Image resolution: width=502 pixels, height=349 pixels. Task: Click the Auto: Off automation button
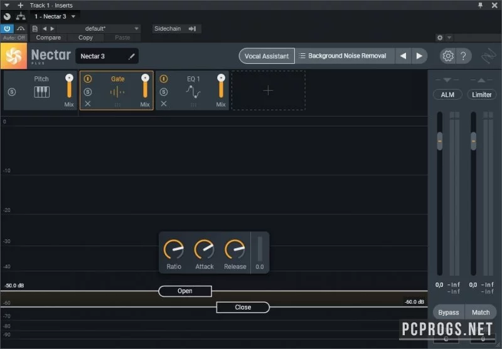(x=14, y=38)
